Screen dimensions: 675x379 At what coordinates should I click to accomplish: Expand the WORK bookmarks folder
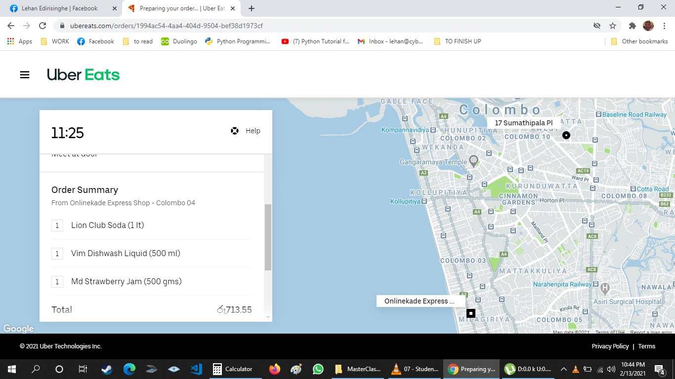pyautogui.click(x=54, y=41)
